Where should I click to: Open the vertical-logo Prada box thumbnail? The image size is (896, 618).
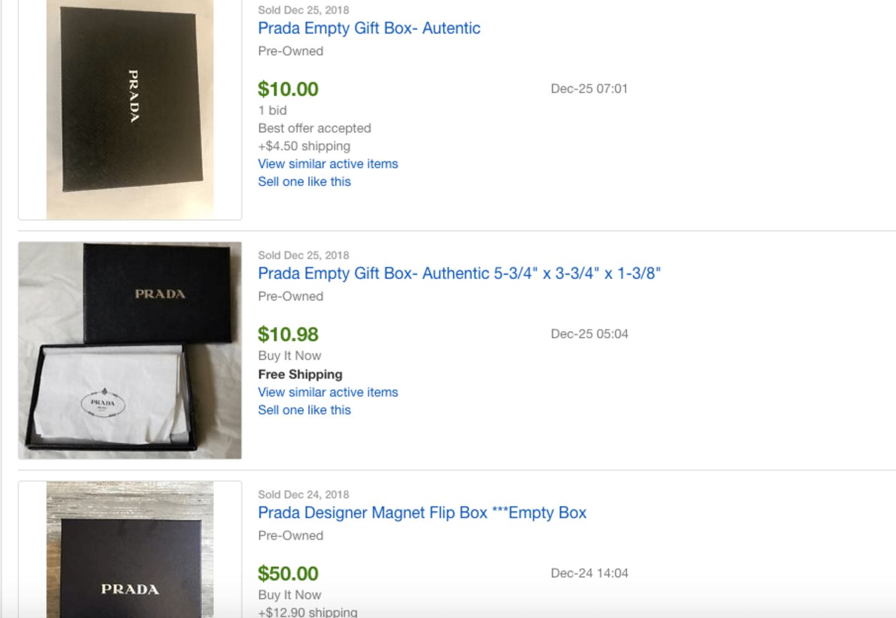130,109
